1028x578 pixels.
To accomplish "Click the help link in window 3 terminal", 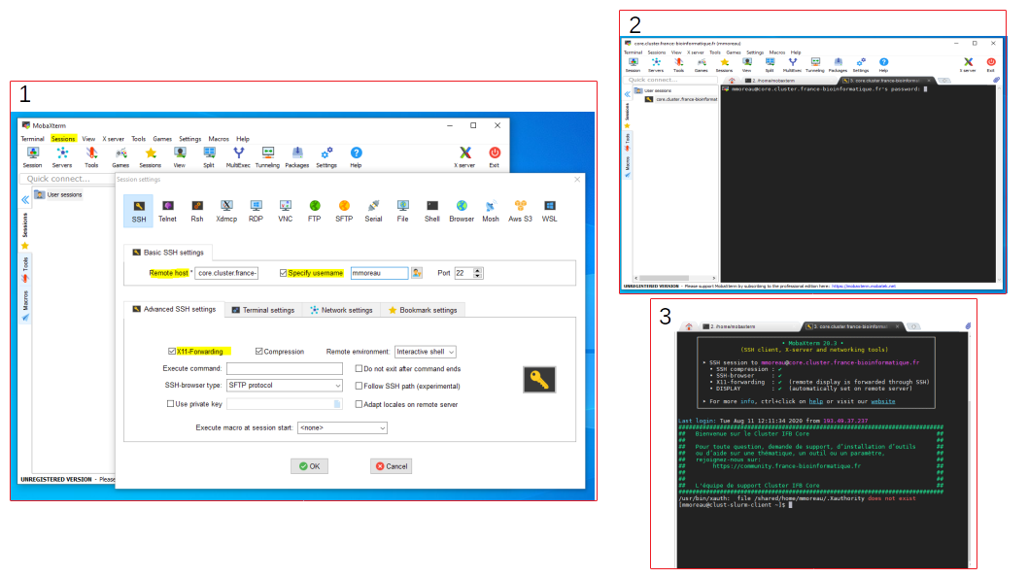I will (x=815, y=401).
